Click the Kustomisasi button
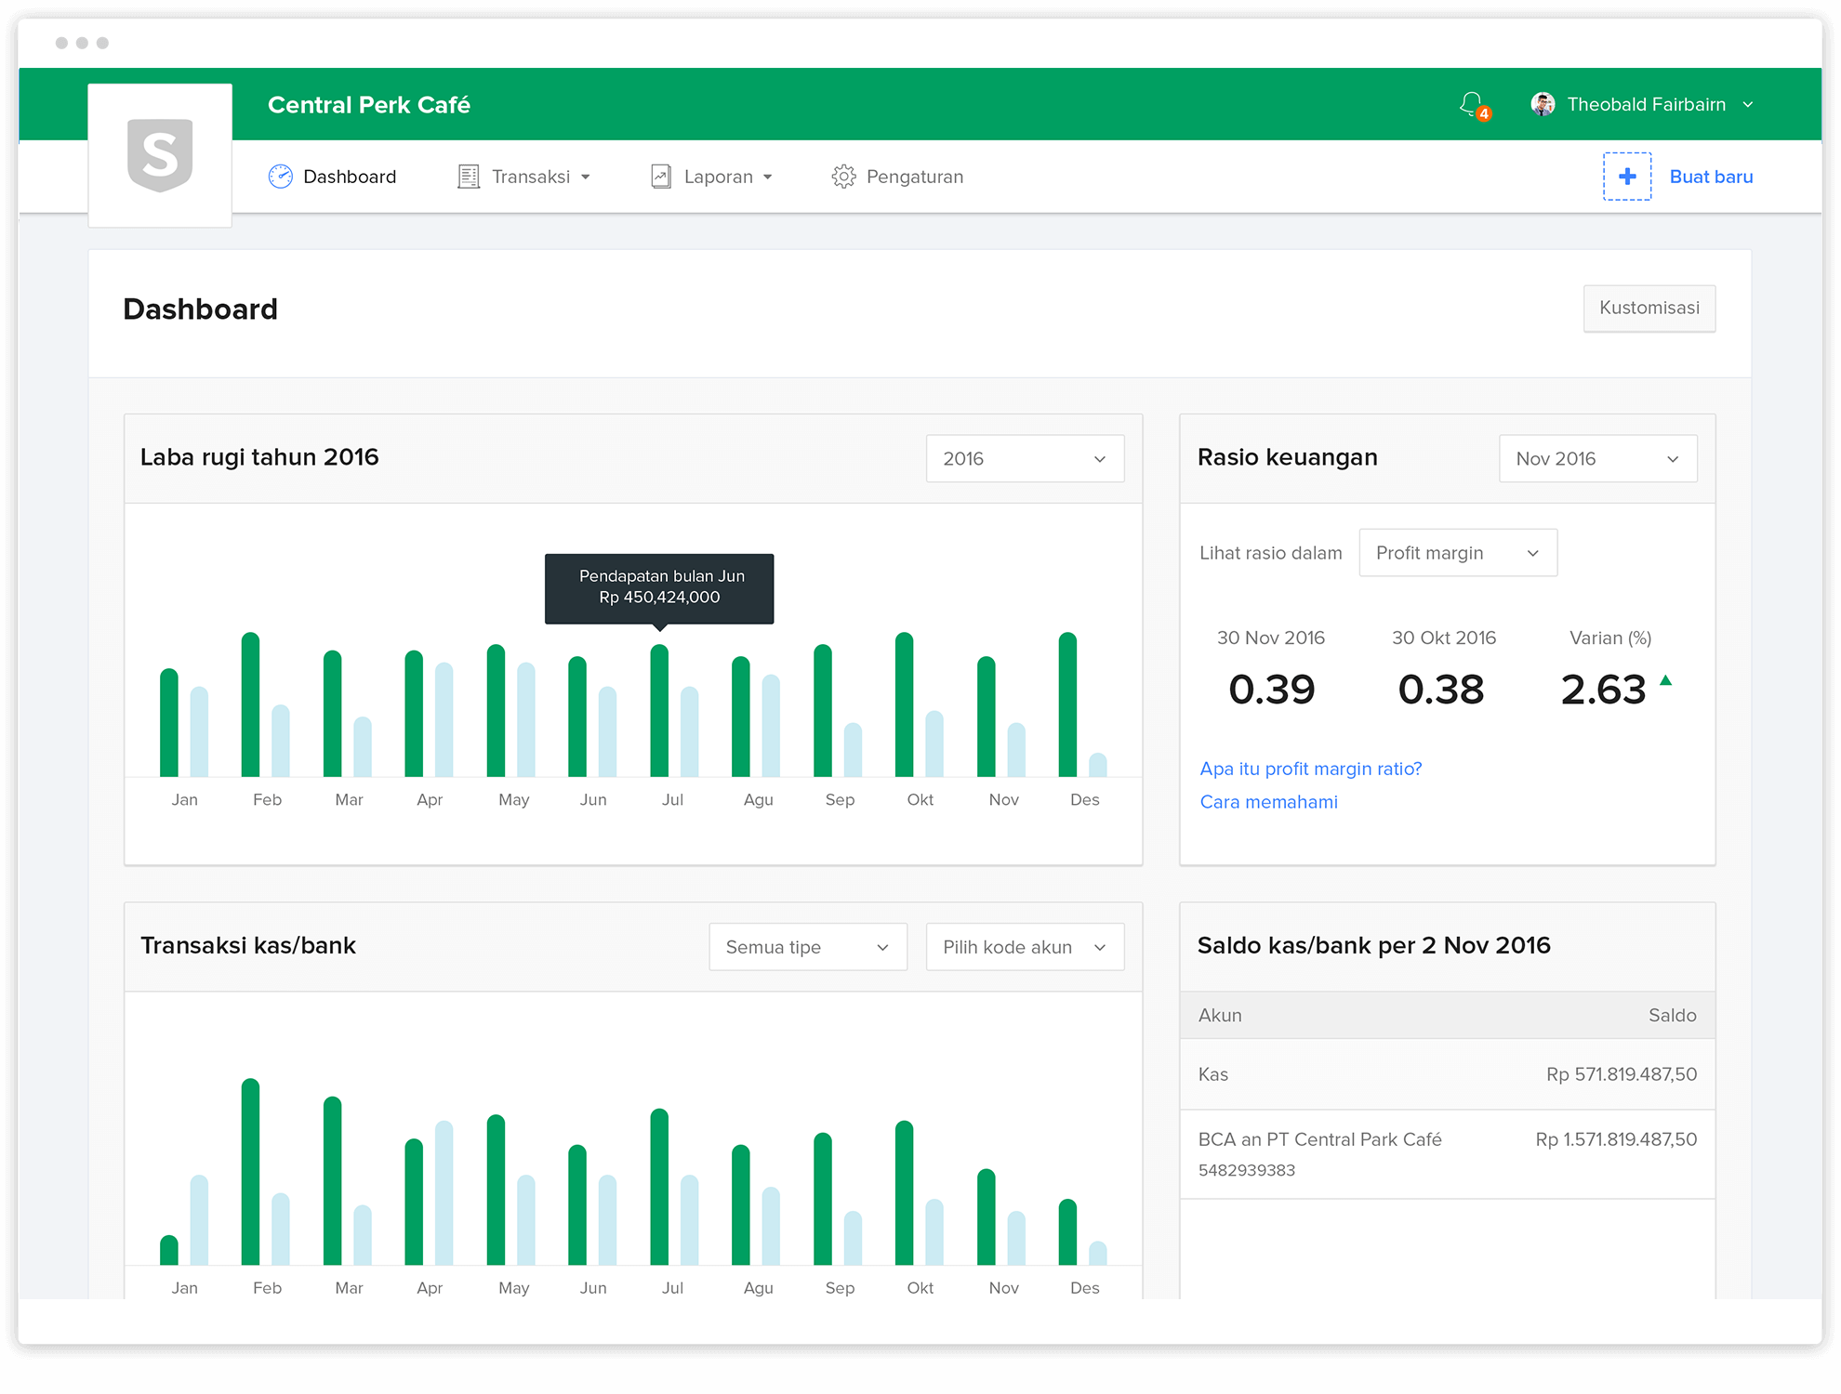Image resolution: width=1841 pixels, height=1394 pixels. [1649, 308]
